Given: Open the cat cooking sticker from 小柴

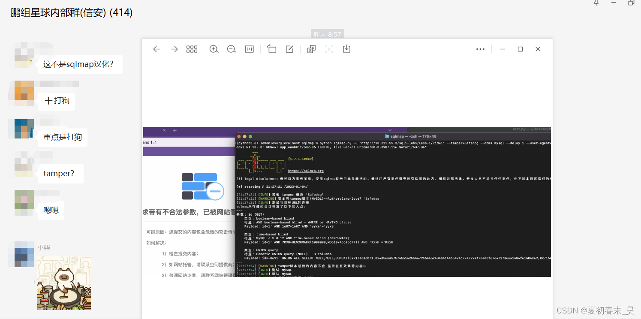Looking at the screenshot, I should click(64, 283).
